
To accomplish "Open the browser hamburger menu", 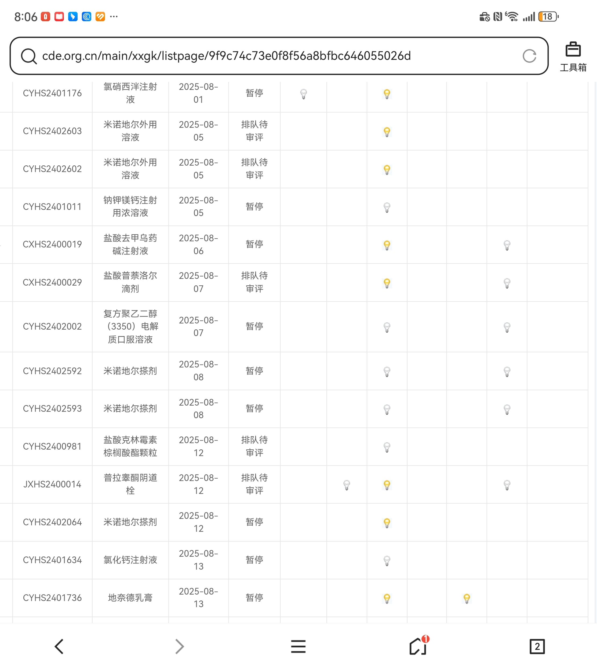I will pyautogui.click(x=298, y=646).
